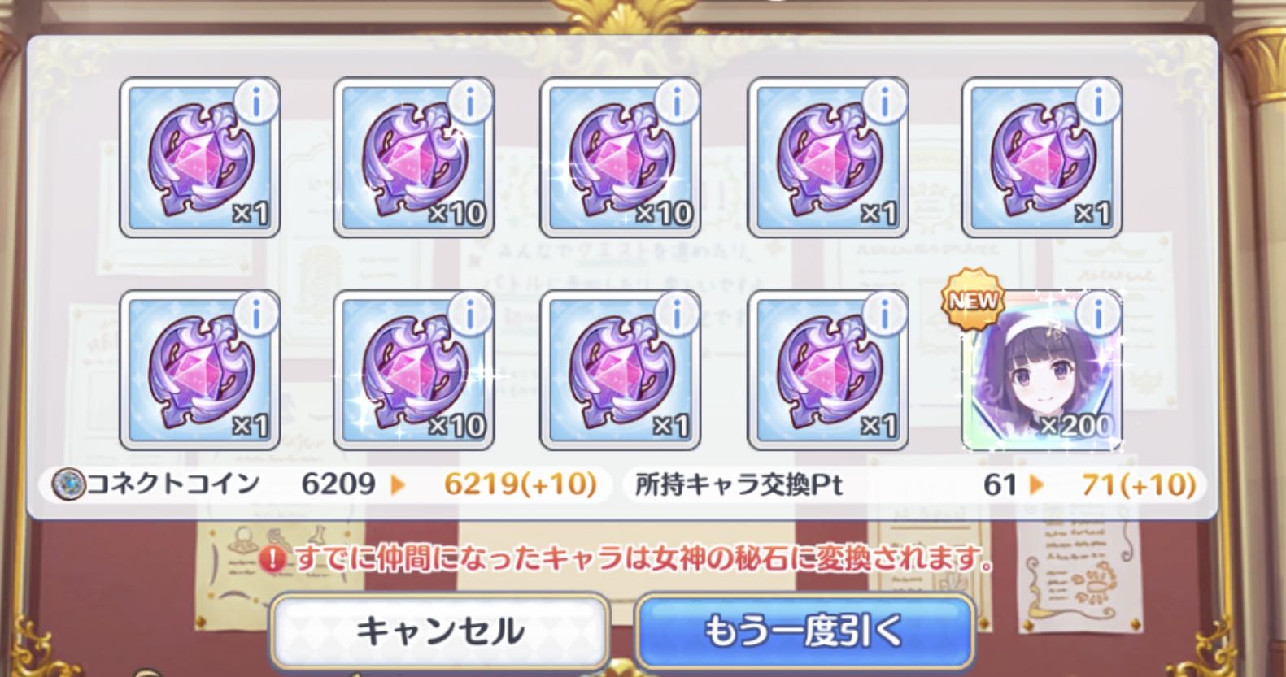Open info for first top-row memory stone
This screenshot has height=677, width=1286.
tap(255, 103)
